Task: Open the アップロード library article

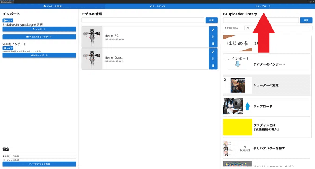Action: click(267, 106)
